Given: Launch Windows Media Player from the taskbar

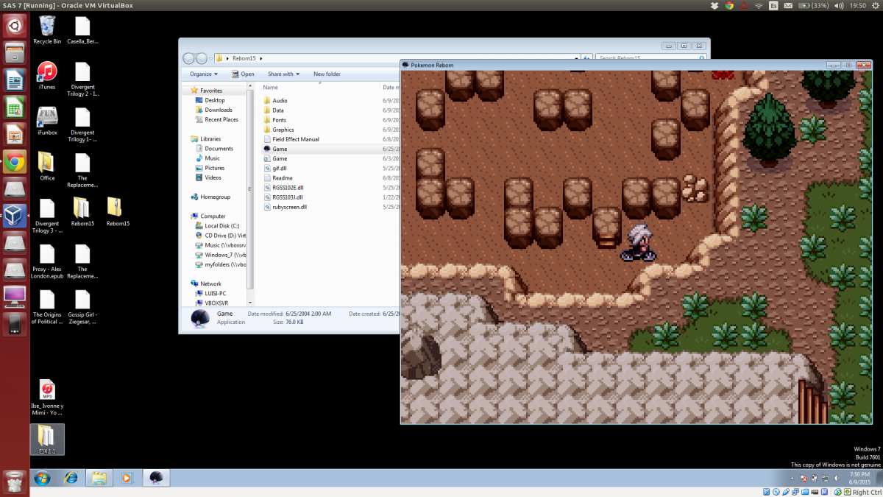Looking at the screenshot, I should (127, 478).
